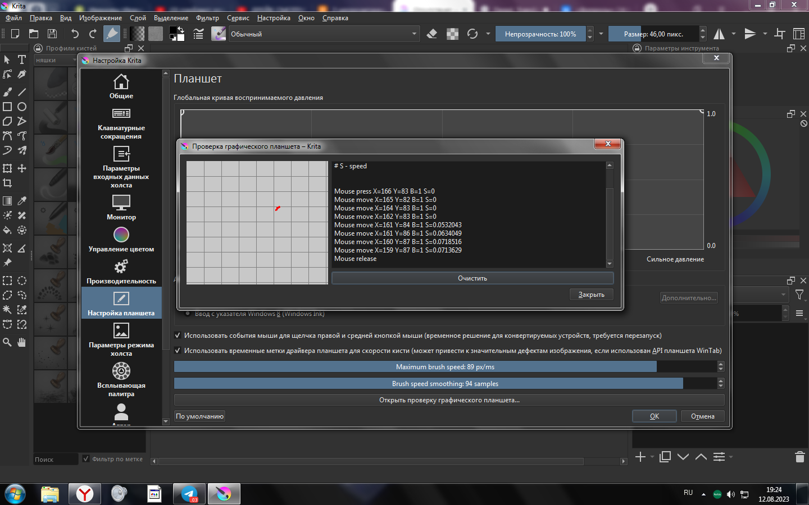809x505 pixels.
Task: Click the Очистить button
Action: pos(472,278)
